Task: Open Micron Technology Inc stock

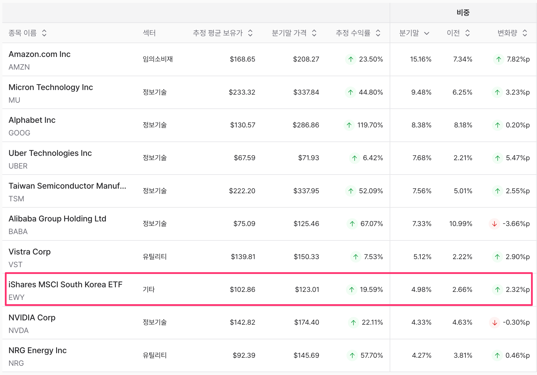Action: (51, 87)
